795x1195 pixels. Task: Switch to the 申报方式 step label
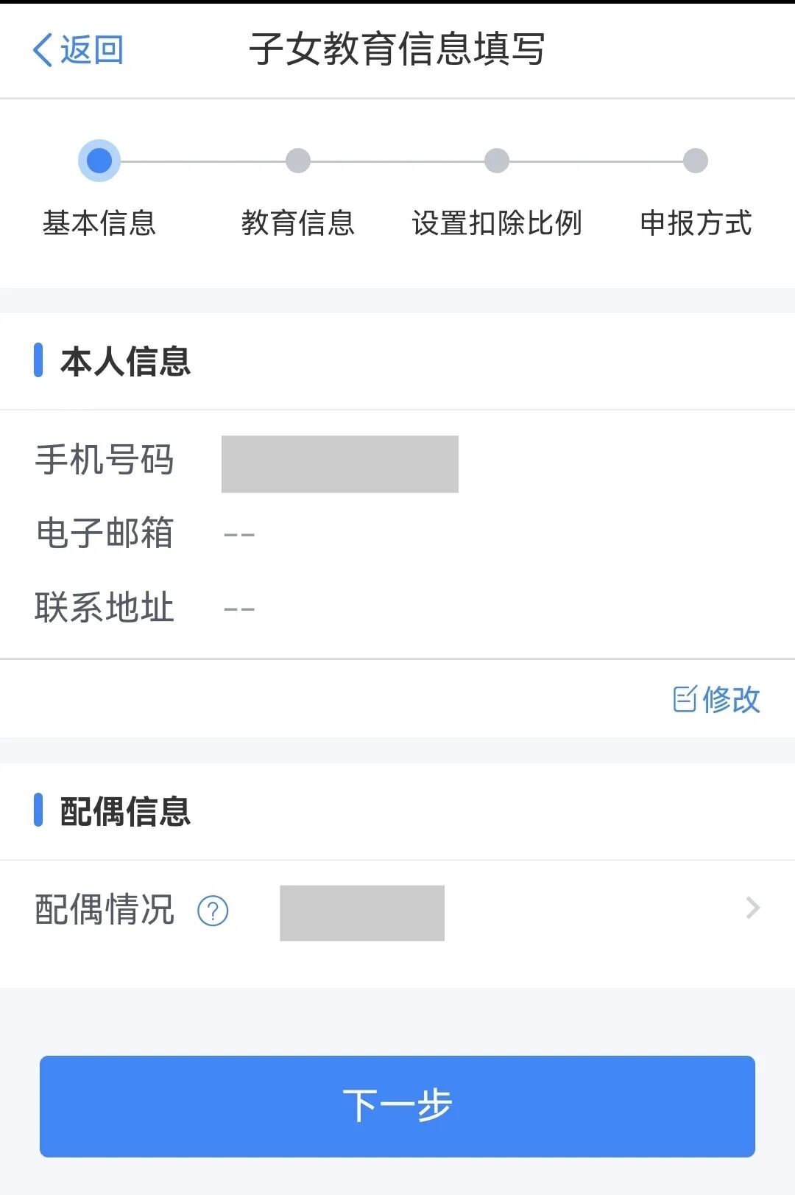click(x=696, y=224)
